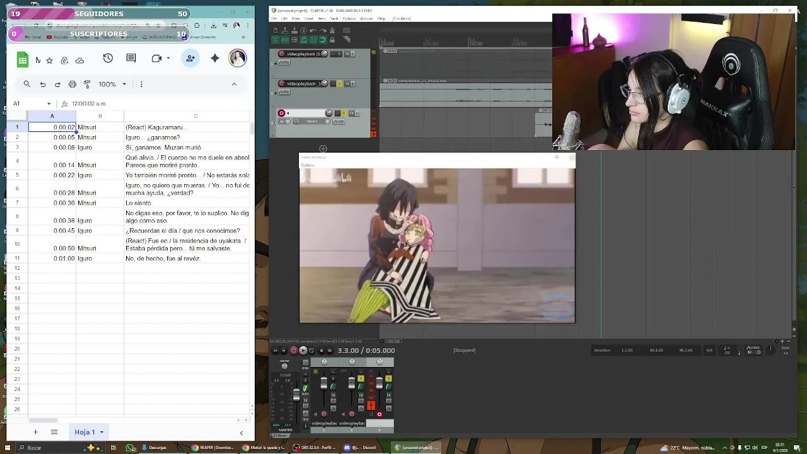Unsolo track 2 yellow S button
The width and height of the screenshot is (807, 454).
point(339,83)
